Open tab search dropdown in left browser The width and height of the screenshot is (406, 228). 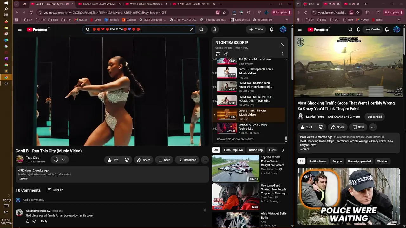click(16, 4)
